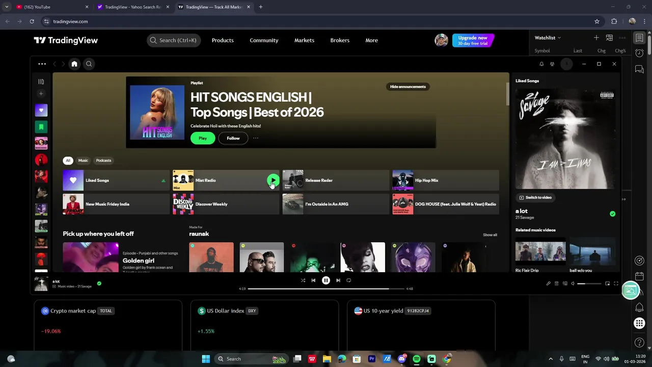This screenshot has width=652, height=367.
Task: Open Chrome extensions puzzle icon
Action: 614,21
